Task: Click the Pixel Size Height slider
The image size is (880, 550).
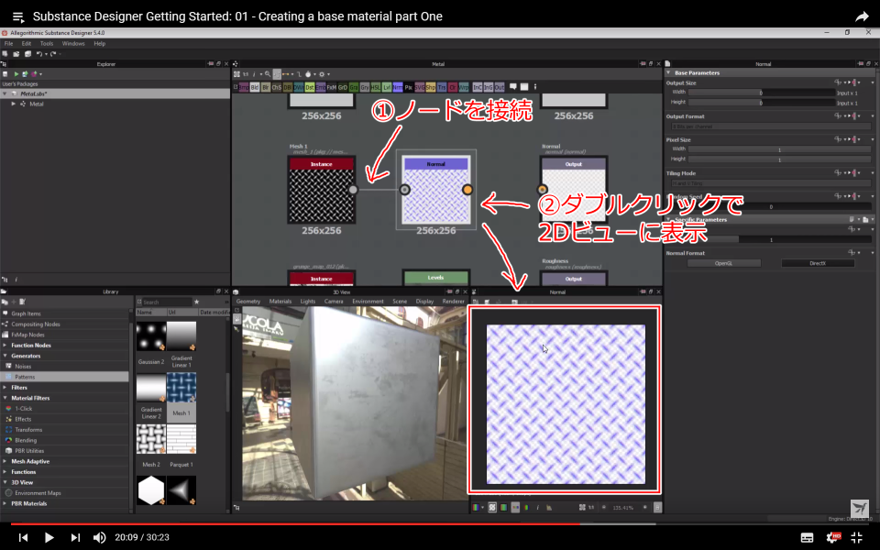Action: point(779,159)
